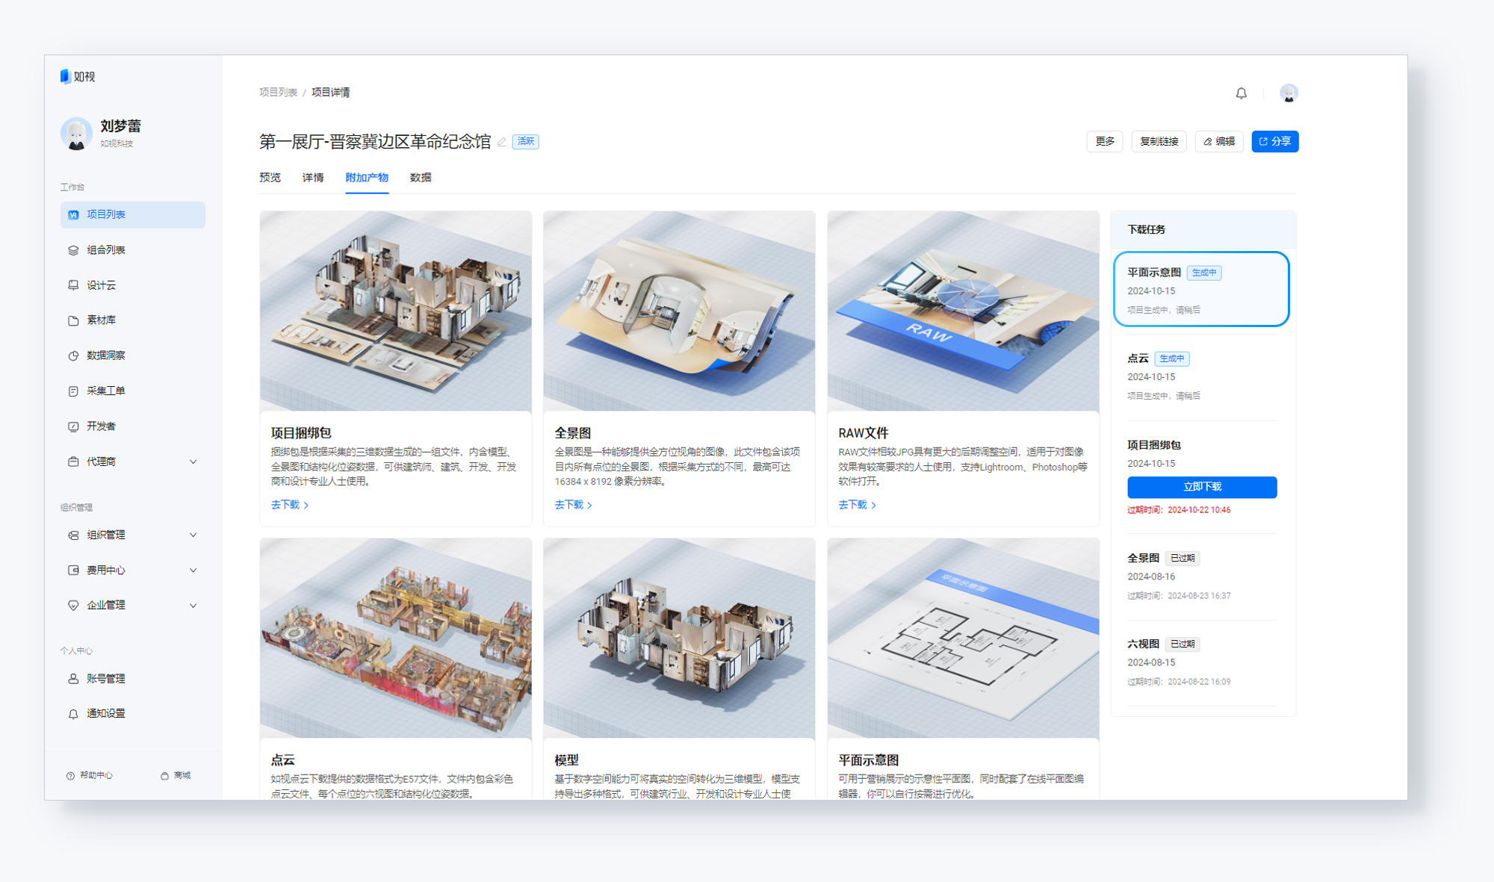Open user avatar in top right

click(x=1289, y=93)
